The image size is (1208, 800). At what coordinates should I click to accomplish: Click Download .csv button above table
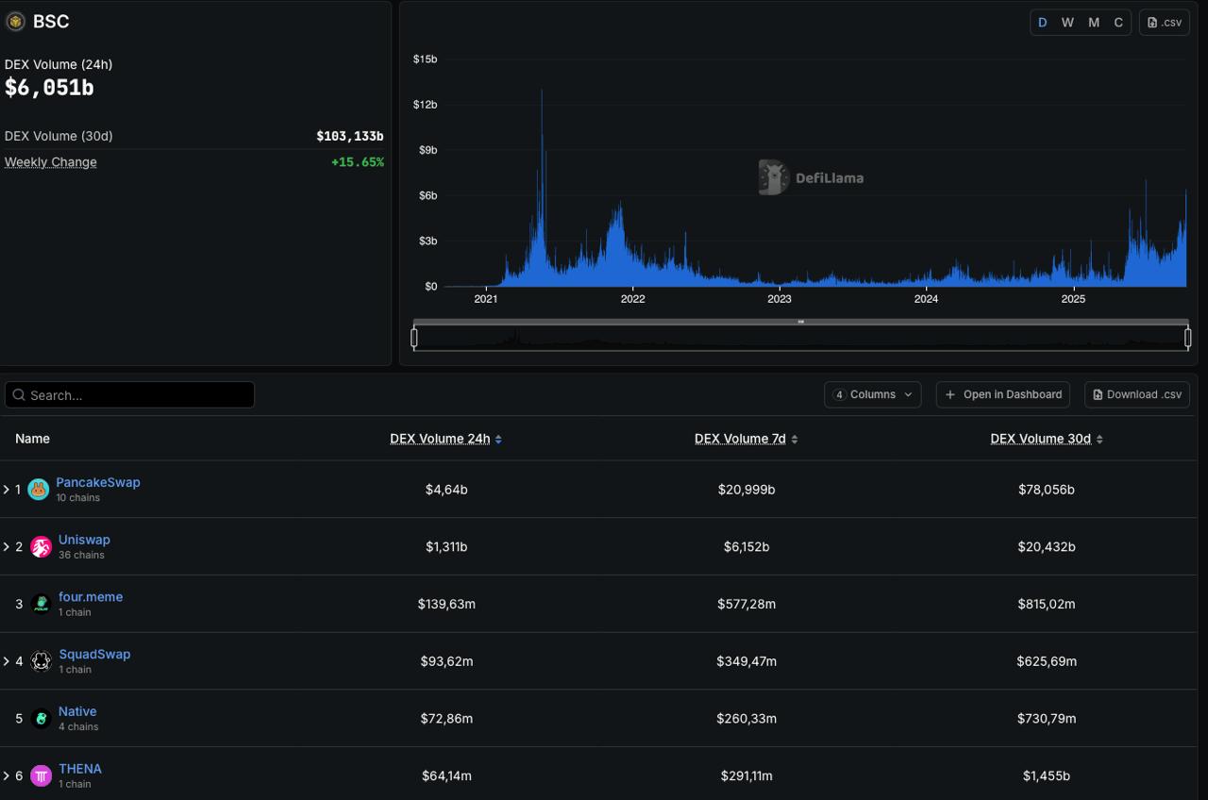(1136, 394)
